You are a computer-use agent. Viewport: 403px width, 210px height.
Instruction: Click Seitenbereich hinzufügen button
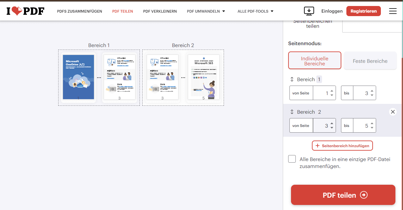pos(343,146)
